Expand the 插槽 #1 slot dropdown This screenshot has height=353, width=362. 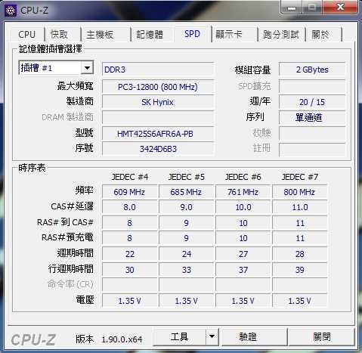click(x=87, y=68)
